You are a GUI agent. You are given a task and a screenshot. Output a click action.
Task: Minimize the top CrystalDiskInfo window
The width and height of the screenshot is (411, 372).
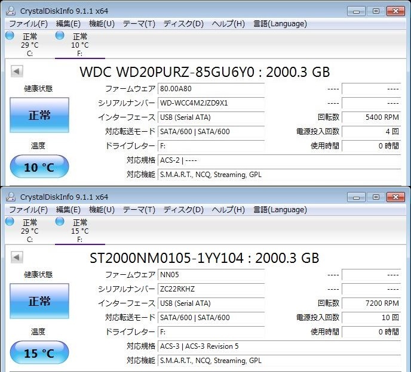[x=356, y=11]
